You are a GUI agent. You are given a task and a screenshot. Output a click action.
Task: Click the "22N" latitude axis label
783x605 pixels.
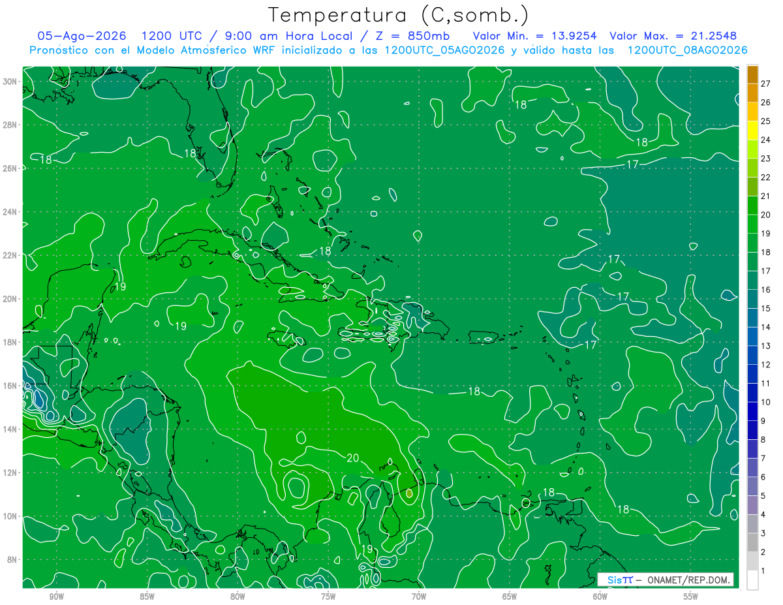pyautogui.click(x=11, y=255)
